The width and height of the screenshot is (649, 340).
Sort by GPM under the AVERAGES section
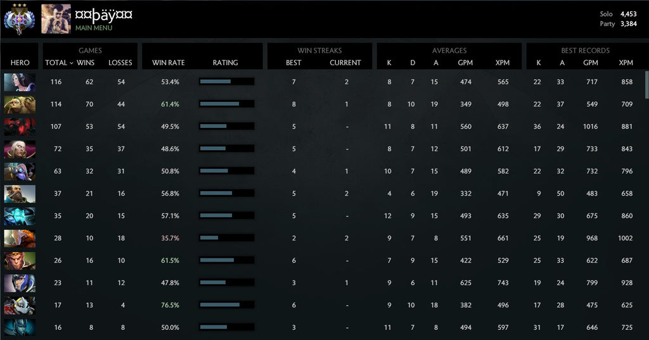coord(465,63)
